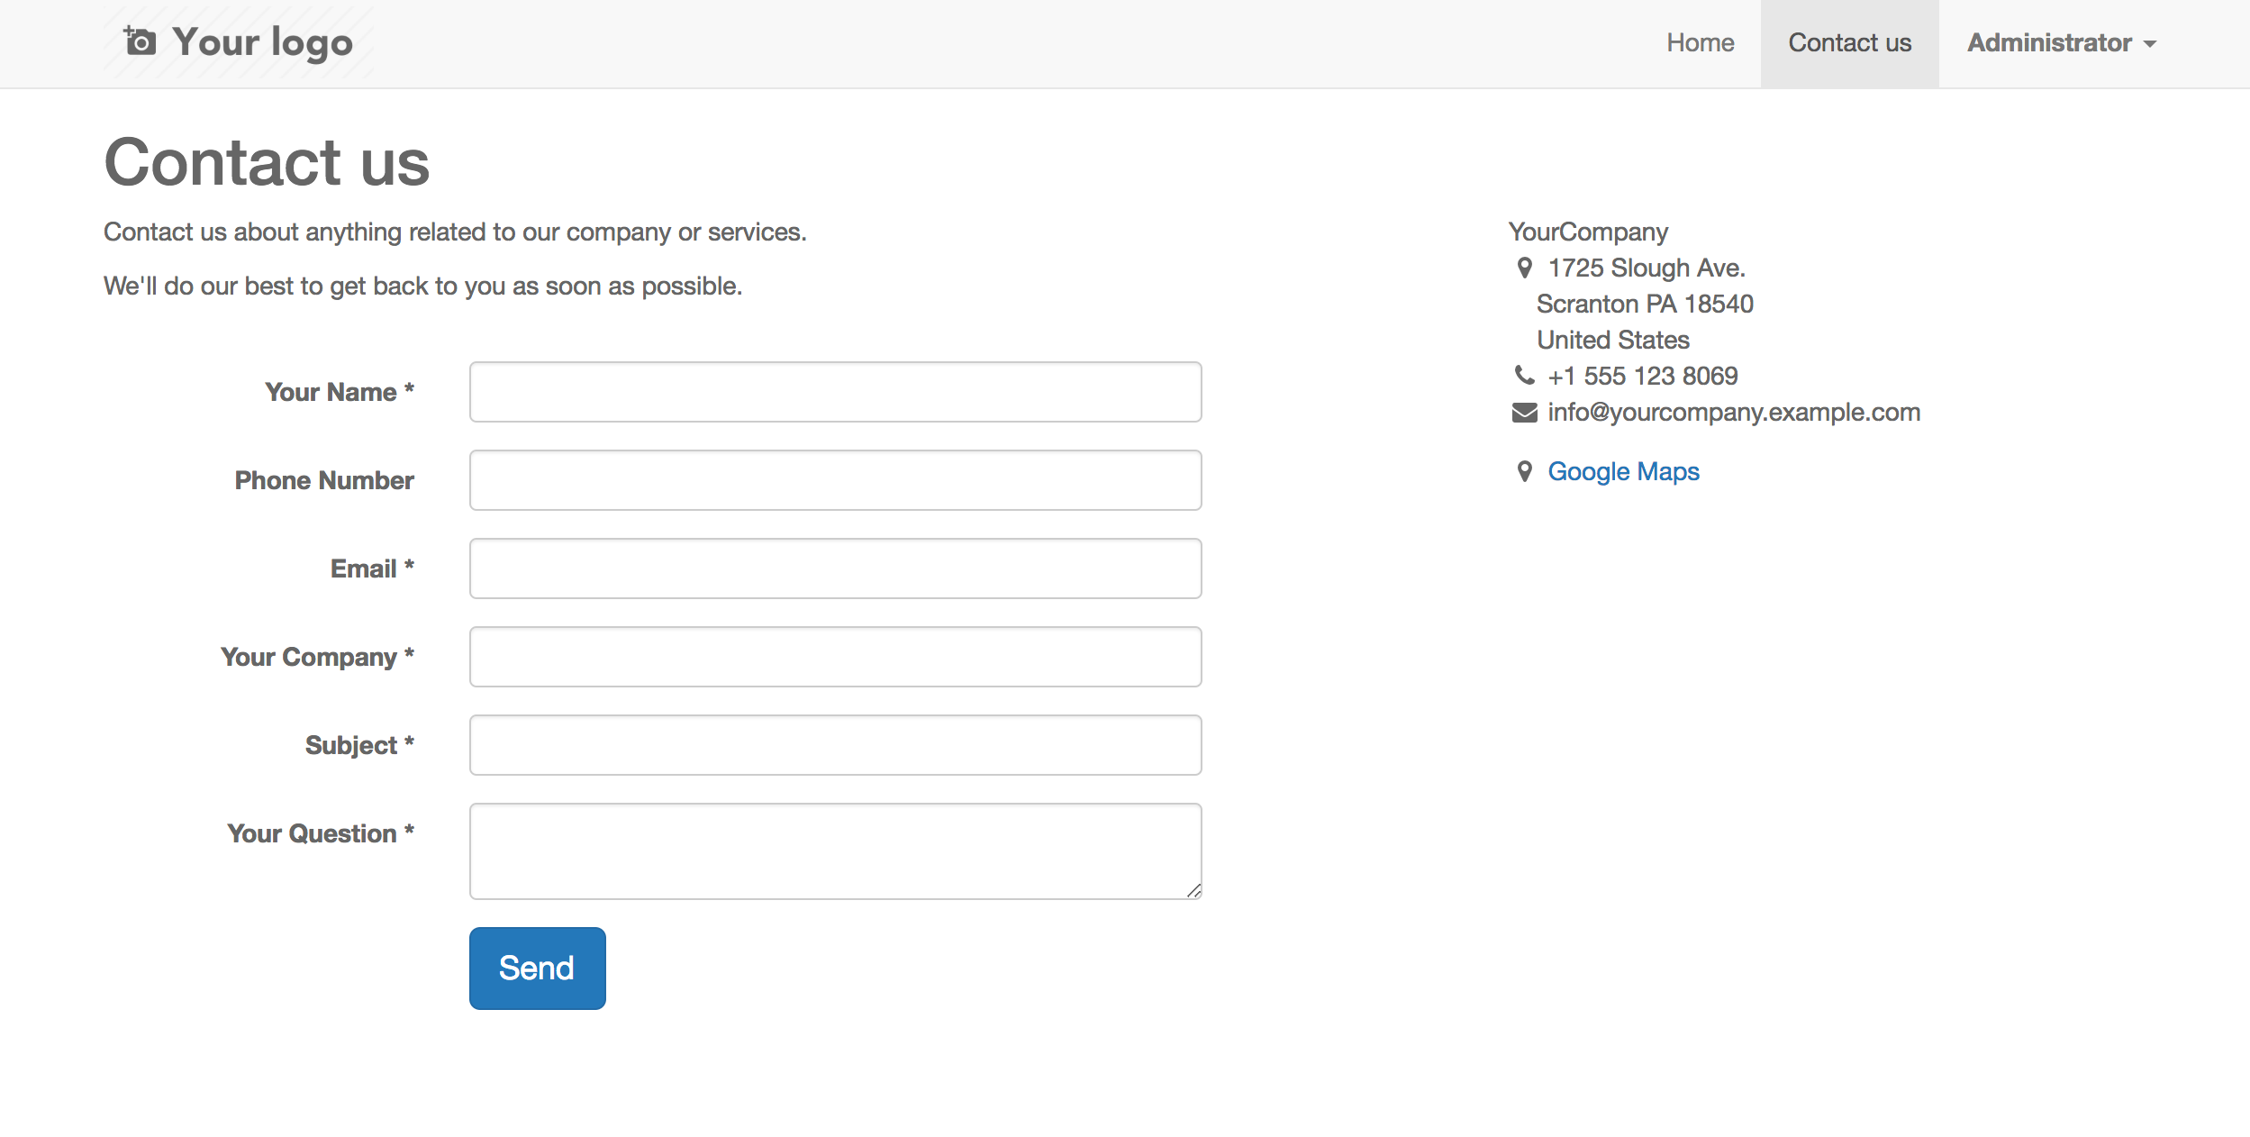Focus the Your Company text field
The image size is (2250, 1137).
835,657
